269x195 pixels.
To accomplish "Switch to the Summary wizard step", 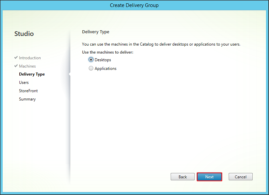I will pyautogui.click(x=27, y=99).
